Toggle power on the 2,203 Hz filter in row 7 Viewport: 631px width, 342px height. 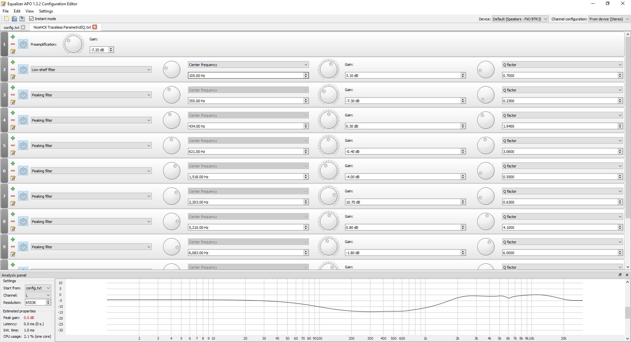tap(23, 196)
